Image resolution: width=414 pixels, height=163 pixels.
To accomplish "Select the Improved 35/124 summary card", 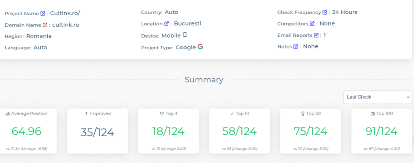I will (97, 131).
